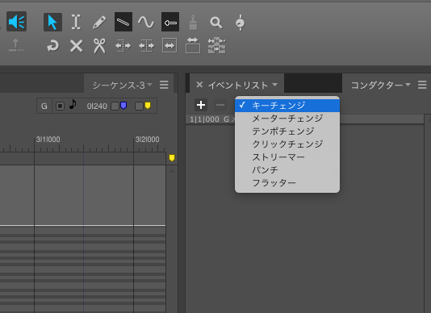
Task: Click the stretch region tool icon
Action: (193, 45)
